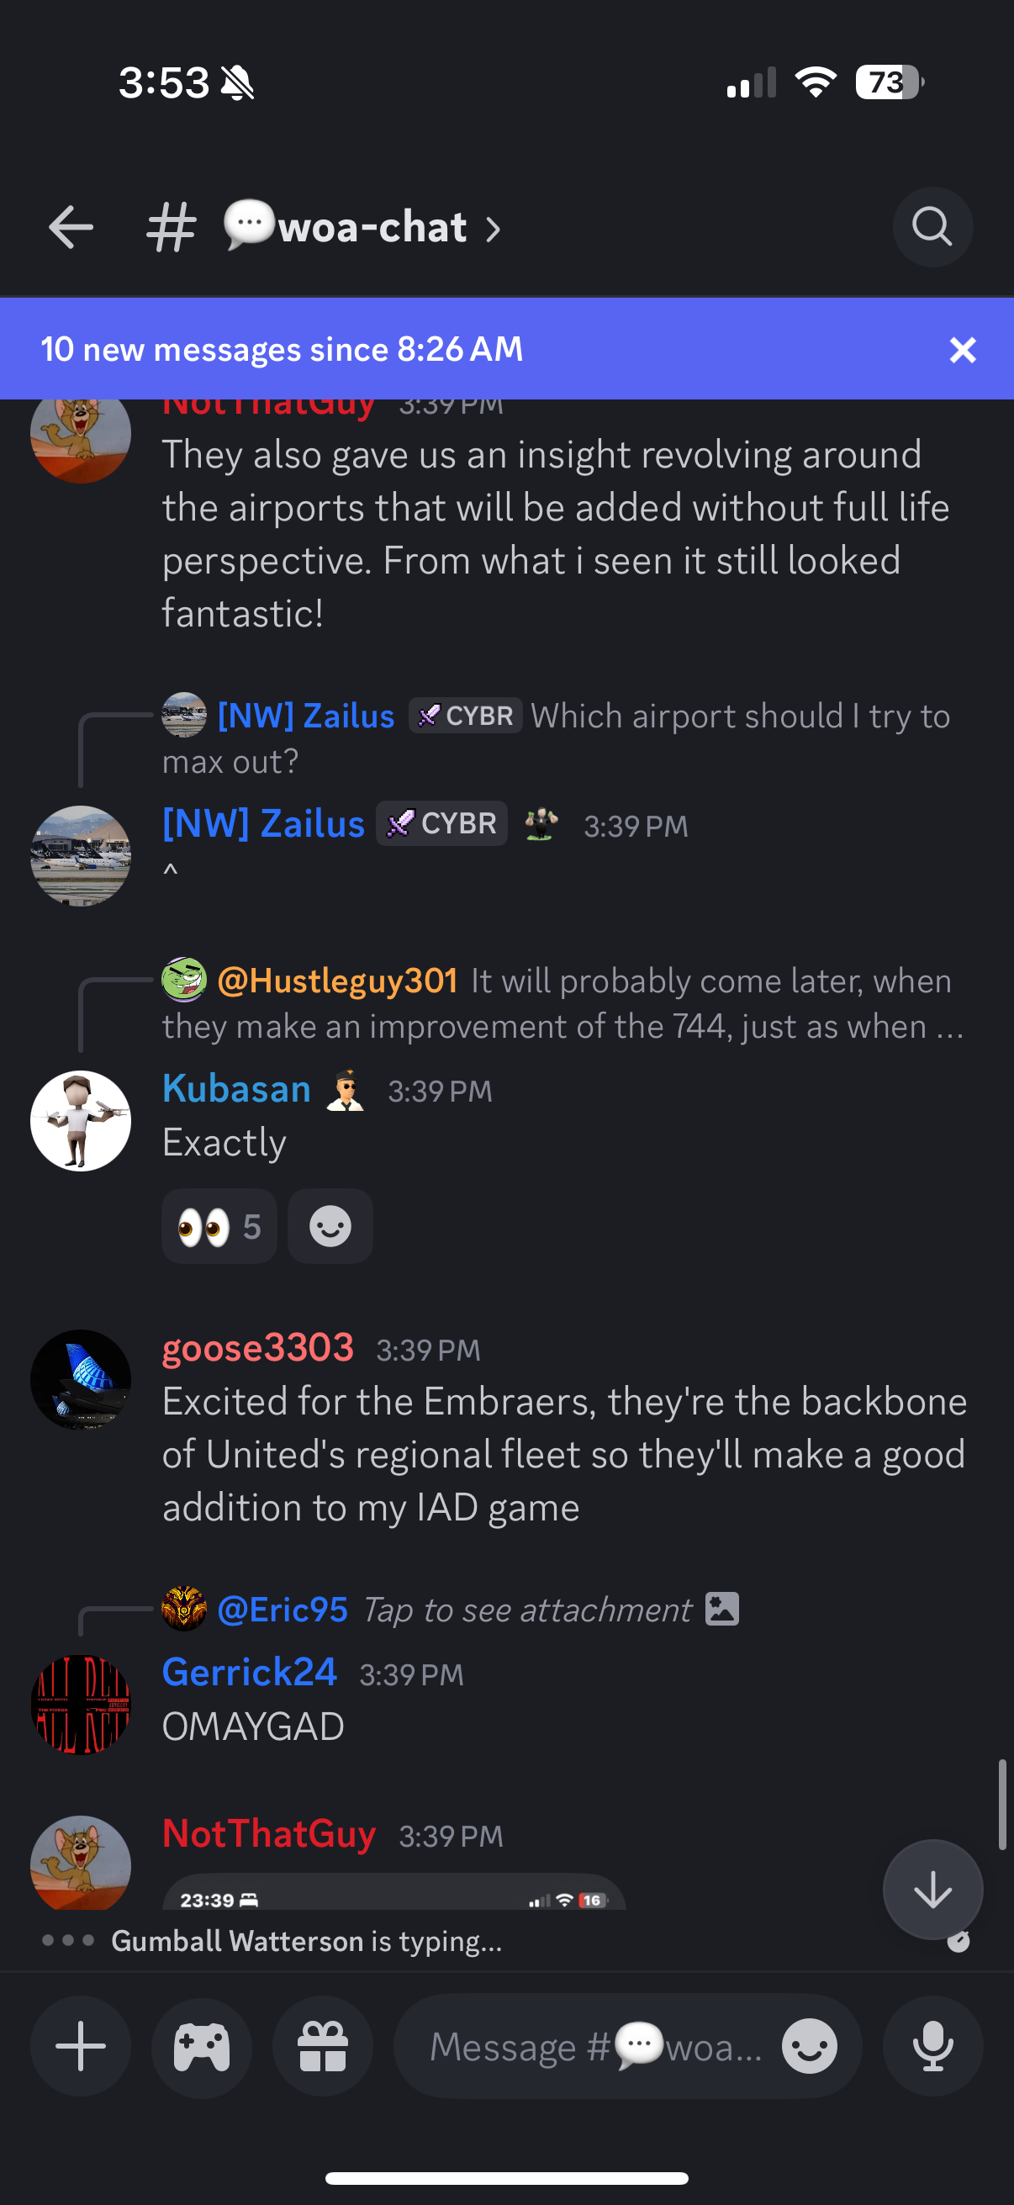1014x2205 pixels.
Task: Open goose3303 username profile
Action: coord(257,1347)
